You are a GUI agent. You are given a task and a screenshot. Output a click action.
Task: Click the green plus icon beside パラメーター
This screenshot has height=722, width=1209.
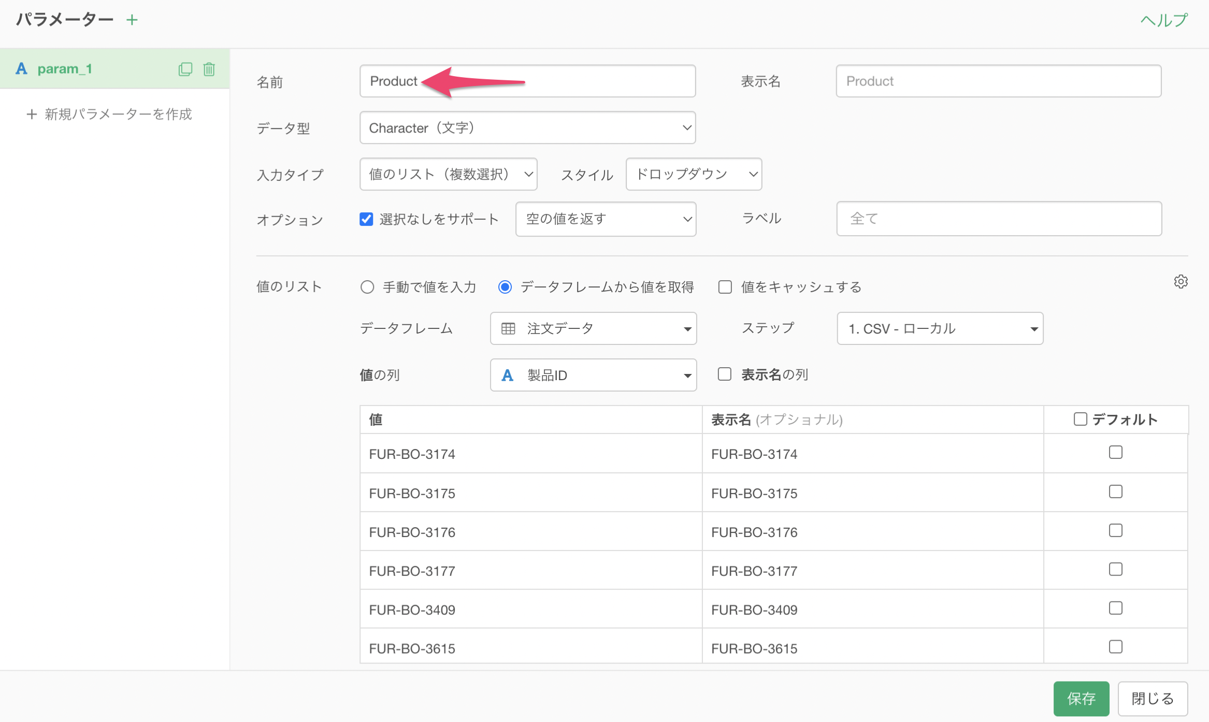click(132, 20)
